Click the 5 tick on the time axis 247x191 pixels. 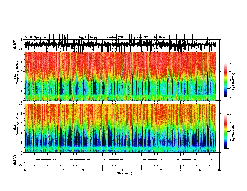[x=122, y=170]
